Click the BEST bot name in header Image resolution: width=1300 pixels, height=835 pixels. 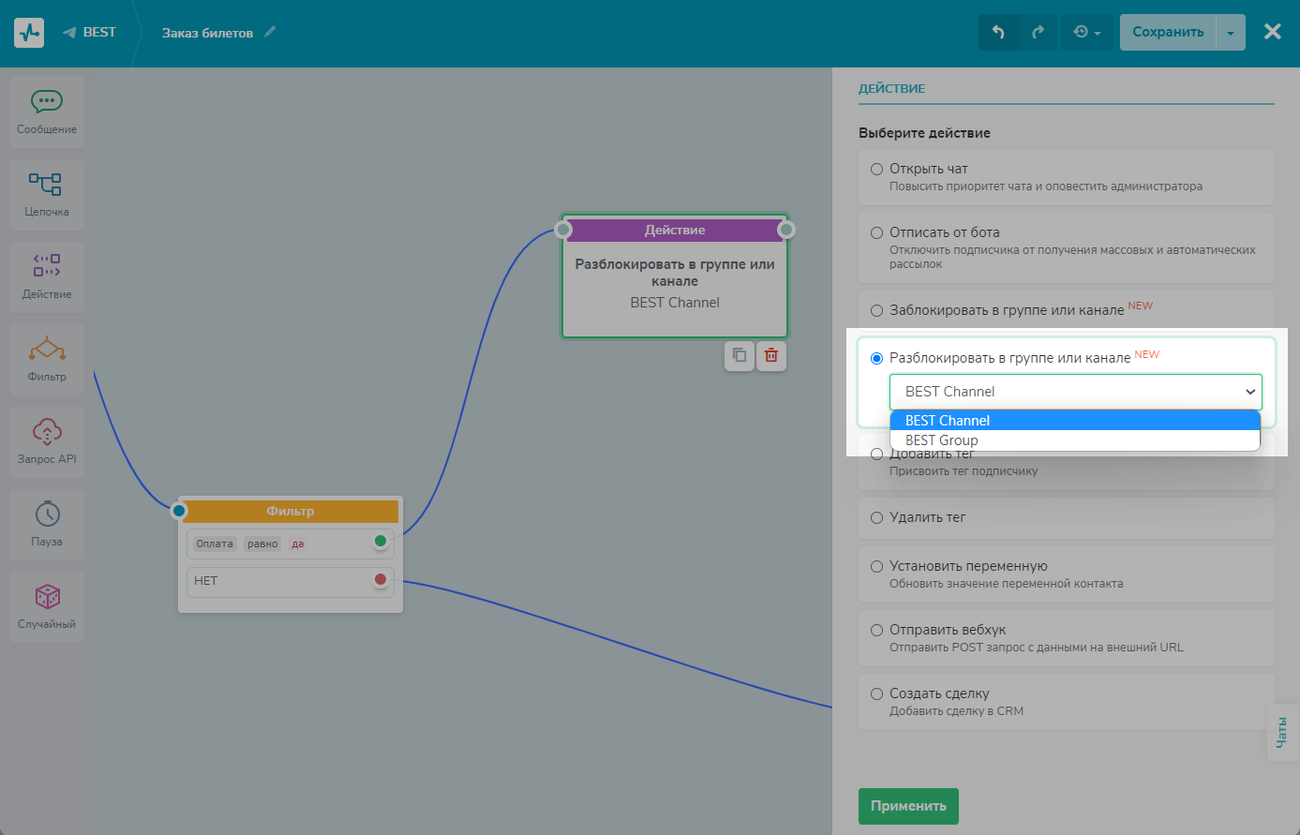(x=99, y=32)
